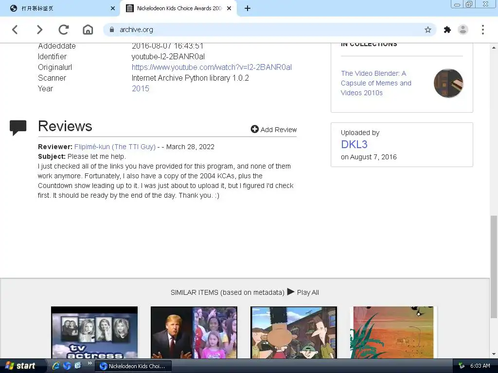This screenshot has width=498, height=373.
Task: Expand the quick launch chevron
Action: 90,363
